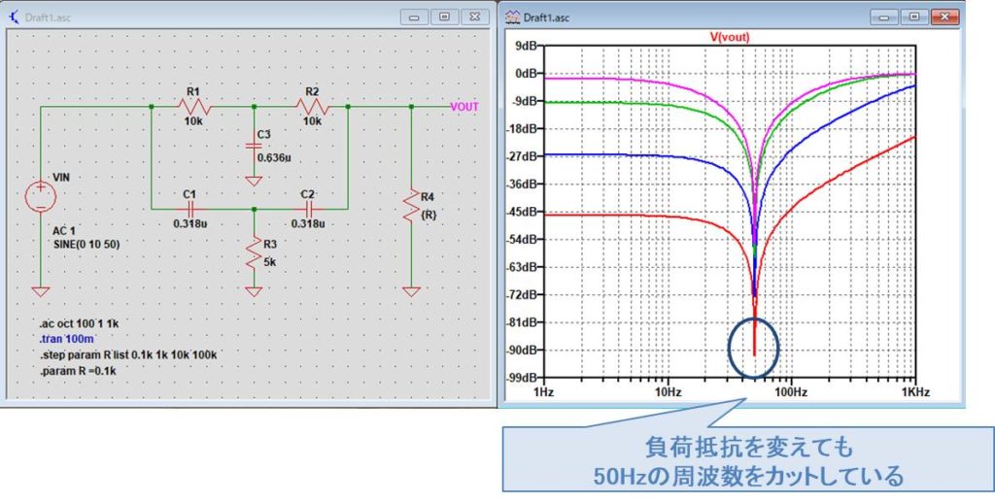The width and height of the screenshot is (995, 503).
Task: Click the VOUT net label
Action: [464, 107]
